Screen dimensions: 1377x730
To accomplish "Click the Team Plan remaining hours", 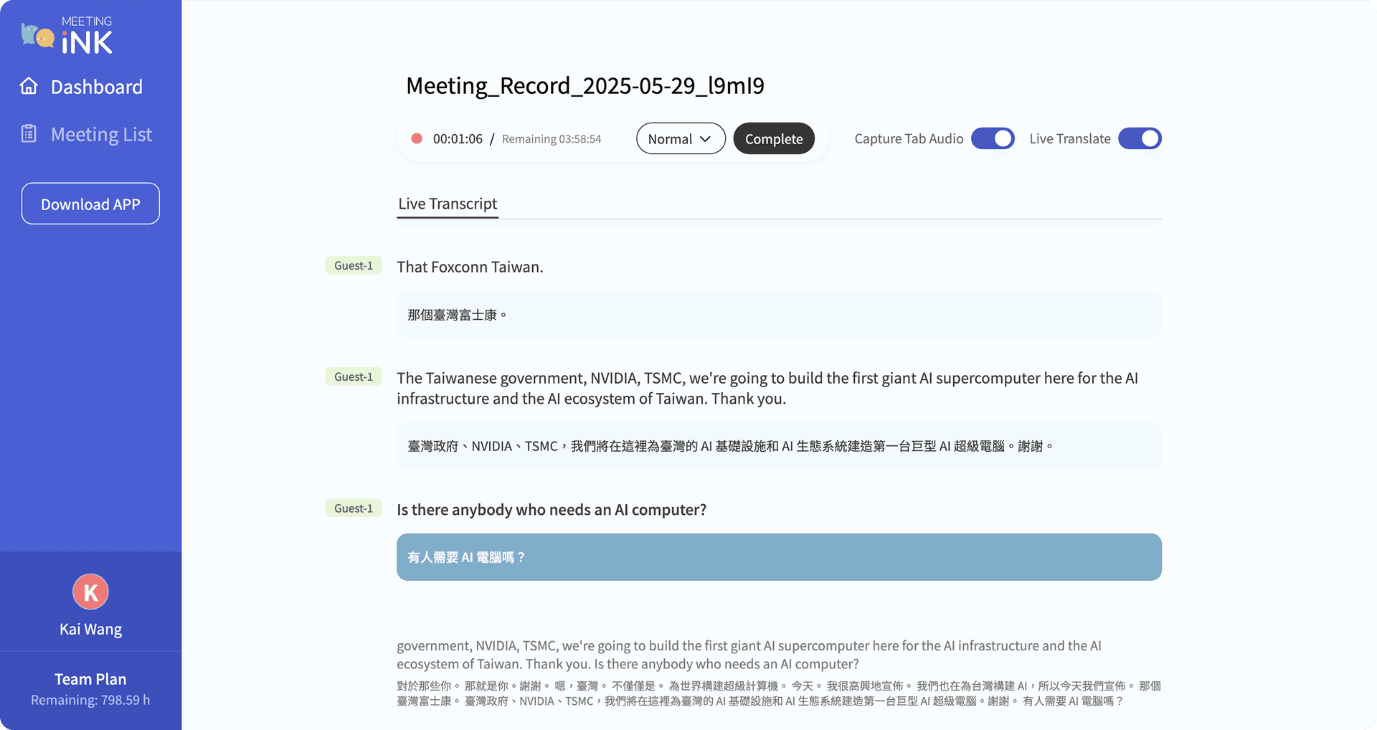I will [90, 700].
